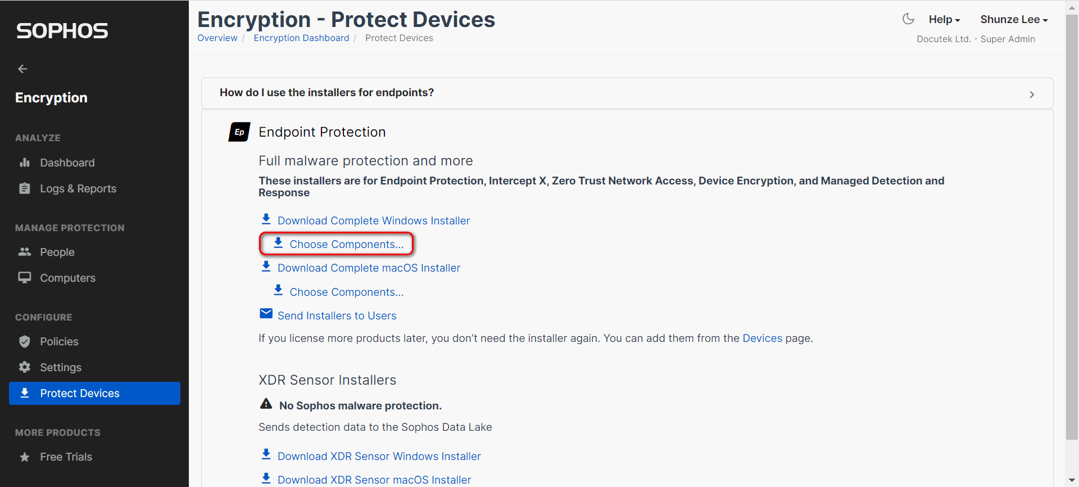Click the Computers monitor icon
The image size is (1079, 487).
pos(25,278)
